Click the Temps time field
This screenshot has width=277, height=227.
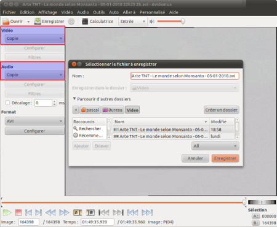click(98, 222)
